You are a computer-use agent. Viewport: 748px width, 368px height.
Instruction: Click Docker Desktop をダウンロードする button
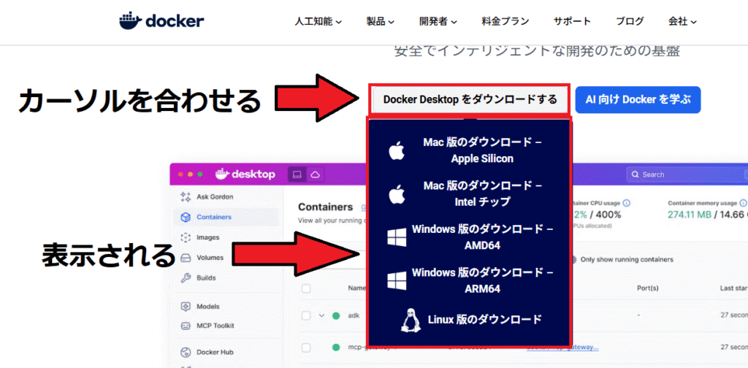point(470,99)
